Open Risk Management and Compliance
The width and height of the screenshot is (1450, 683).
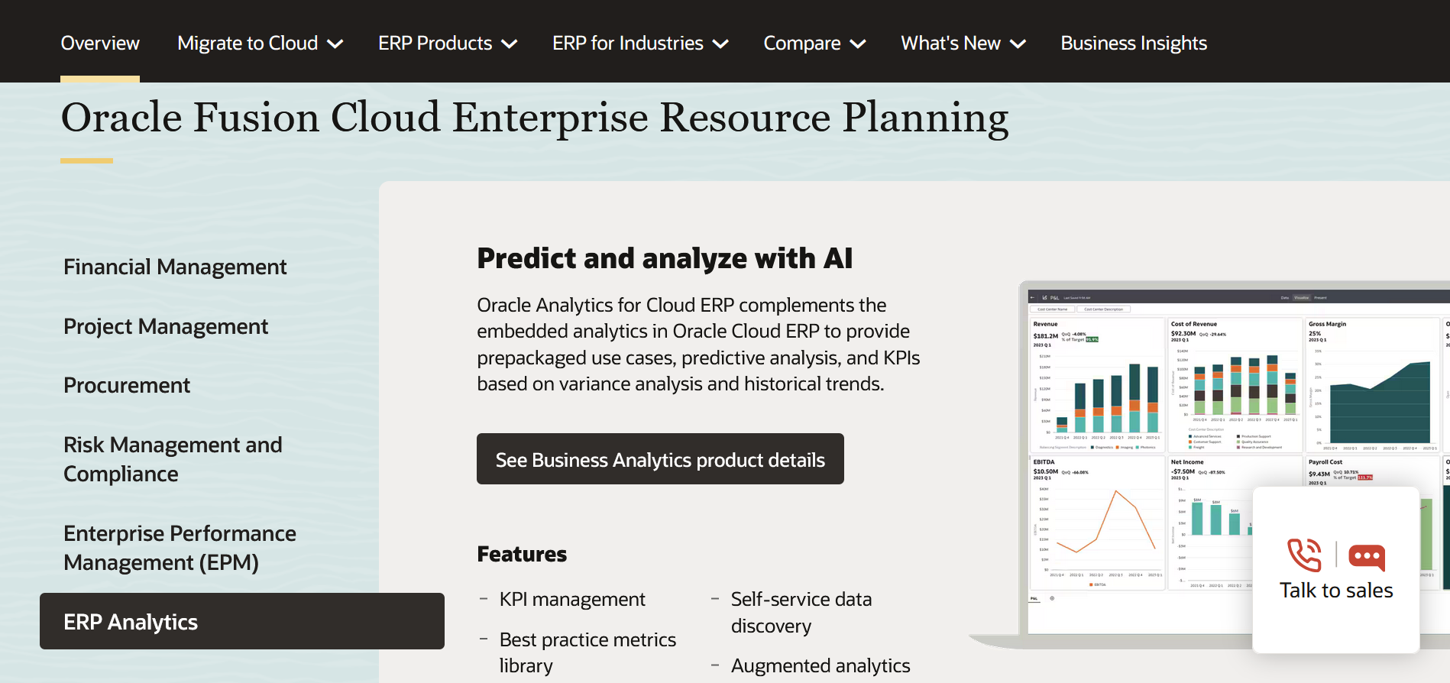click(x=173, y=458)
